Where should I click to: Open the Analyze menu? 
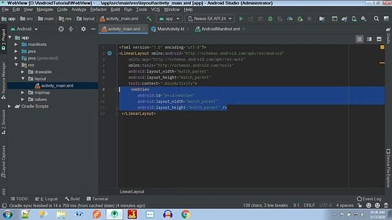pos(79,10)
